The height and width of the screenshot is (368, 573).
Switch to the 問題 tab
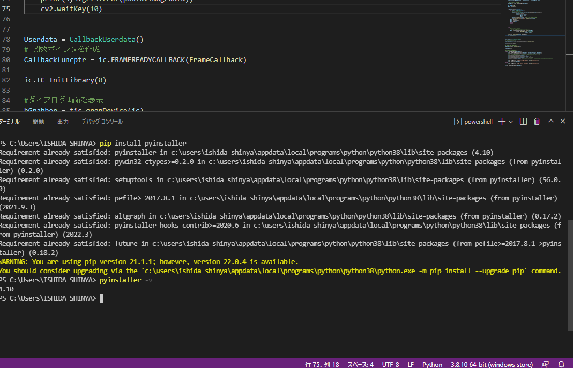pos(39,122)
